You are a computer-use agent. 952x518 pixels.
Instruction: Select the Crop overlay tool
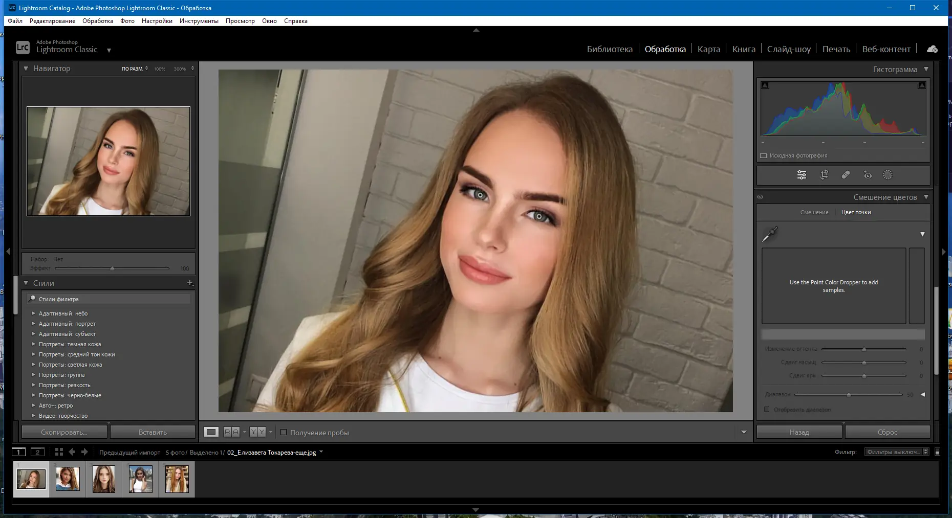(824, 175)
